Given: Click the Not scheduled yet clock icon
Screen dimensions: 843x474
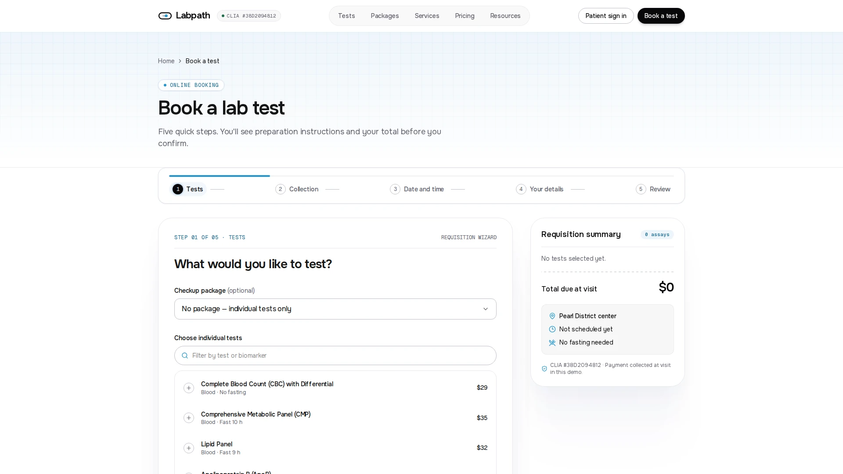Looking at the screenshot, I should [552, 329].
